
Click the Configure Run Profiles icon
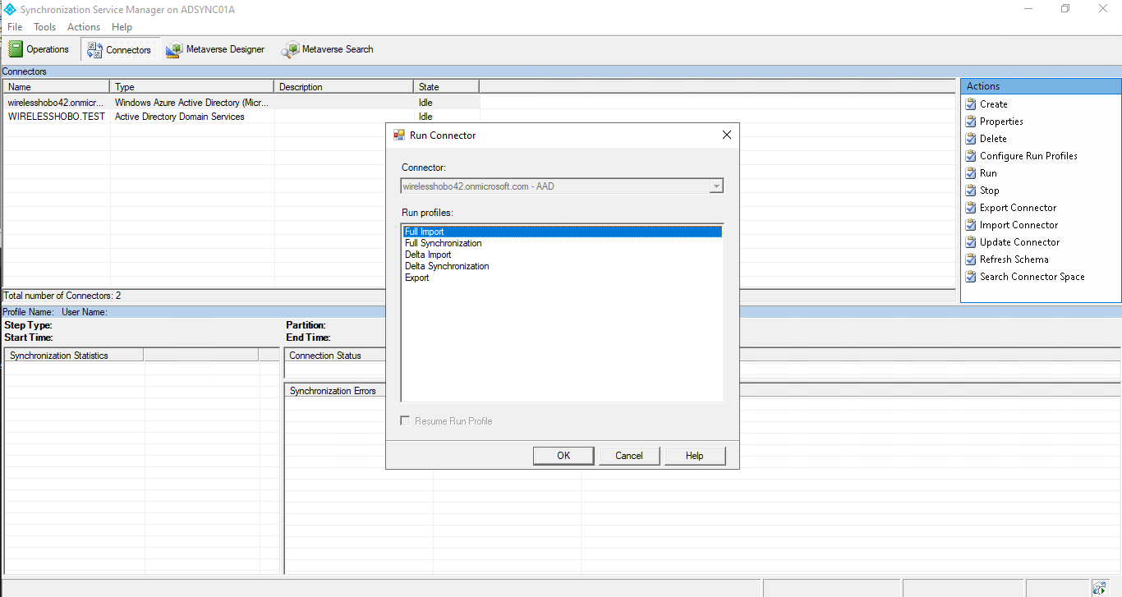point(971,156)
